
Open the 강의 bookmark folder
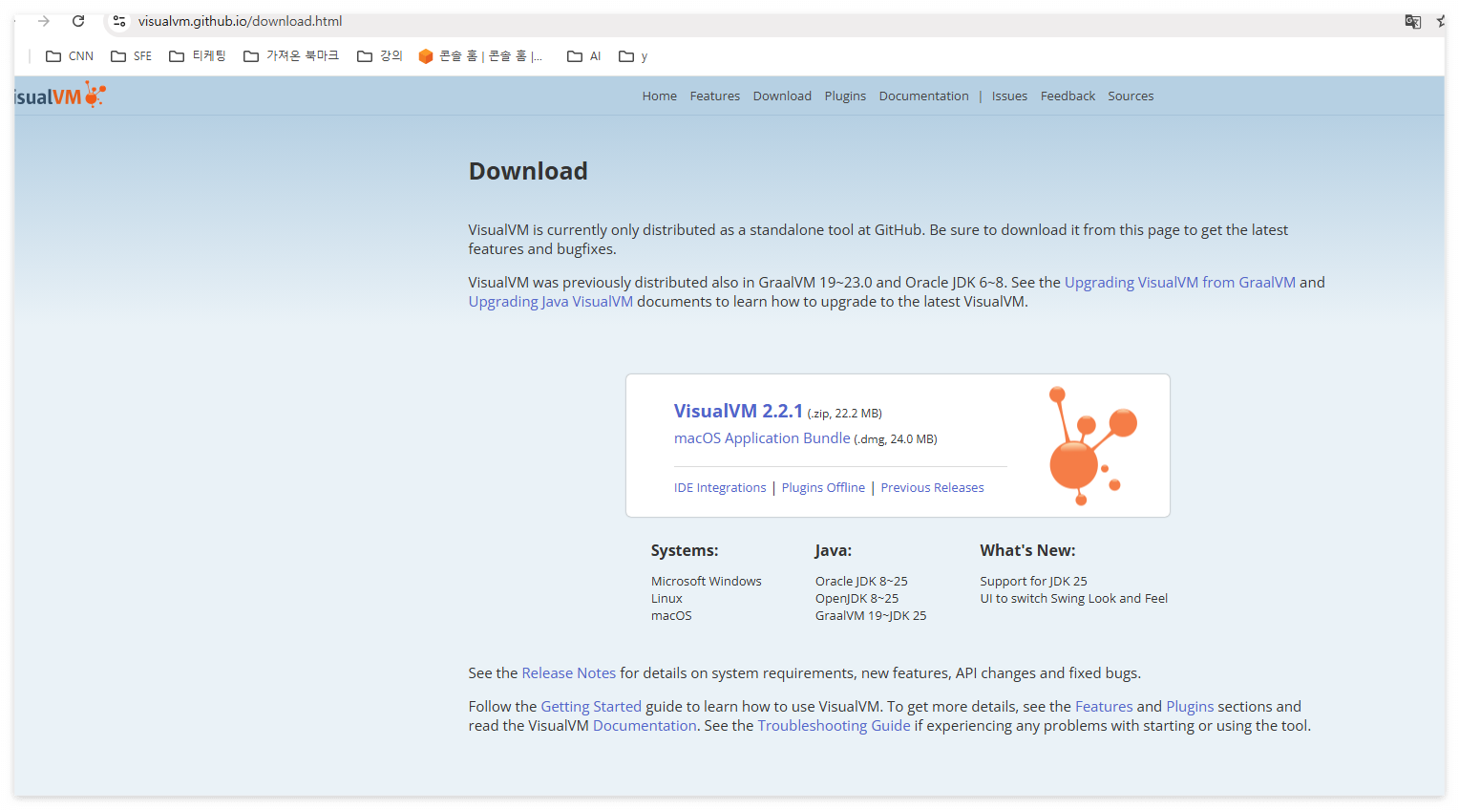(380, 56)
